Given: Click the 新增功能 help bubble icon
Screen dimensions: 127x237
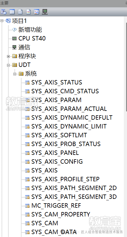Looking at the screenshot, I should tap(14, 30).
